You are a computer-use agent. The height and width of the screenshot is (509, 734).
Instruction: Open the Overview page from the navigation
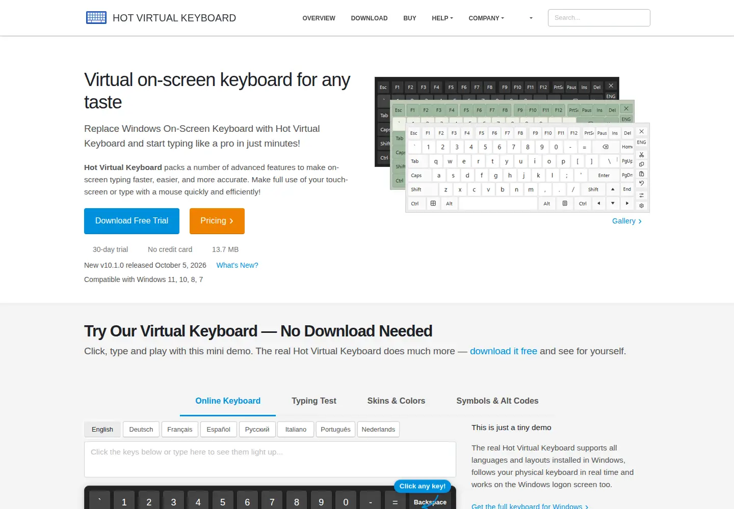[x=319, y=18]
